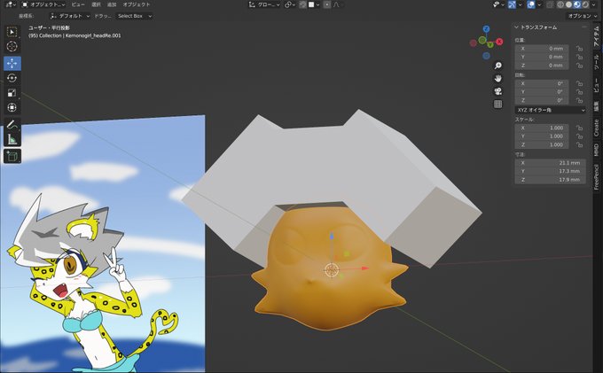603x373 pixels.
Task: Switch to the Create sidebar tab
Action: click(x=597, y=128)
